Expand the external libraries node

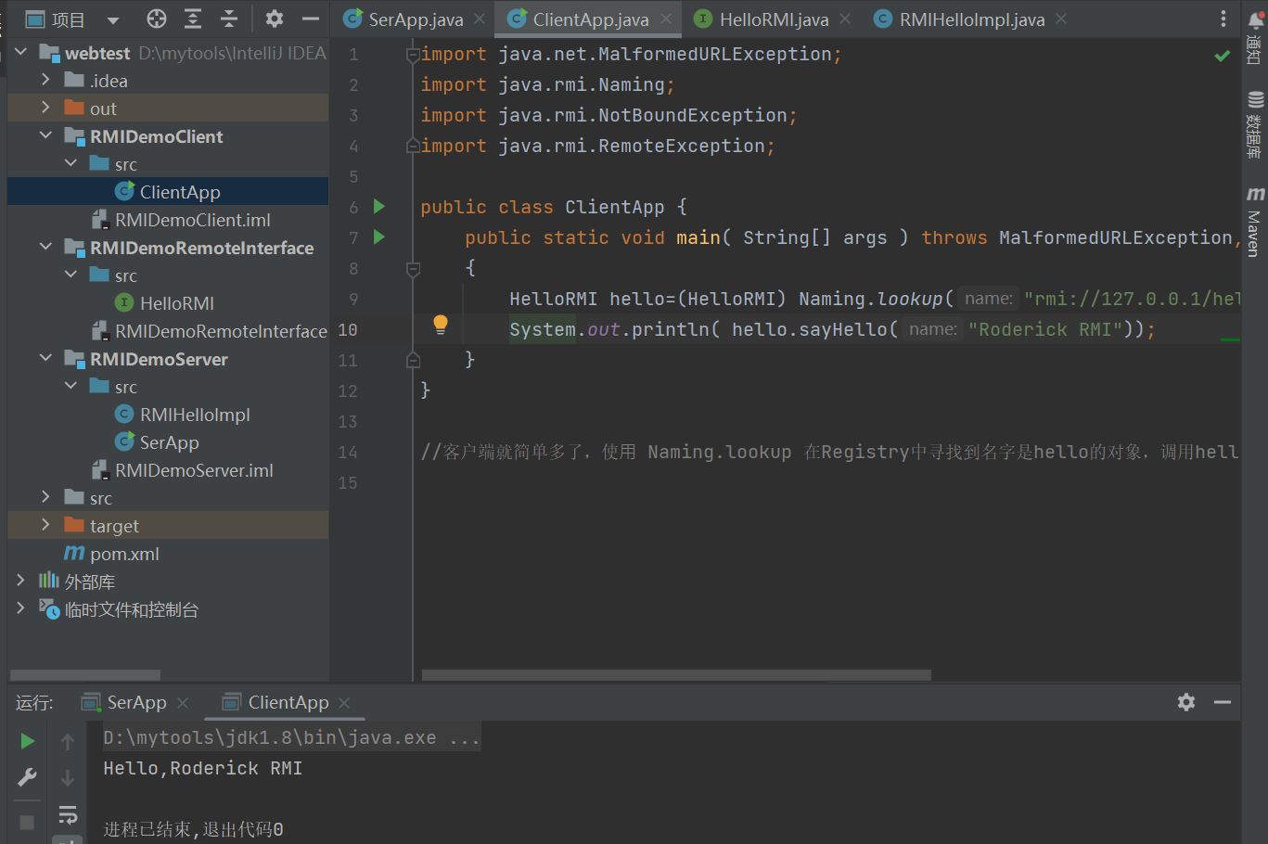tap(21, 582)
